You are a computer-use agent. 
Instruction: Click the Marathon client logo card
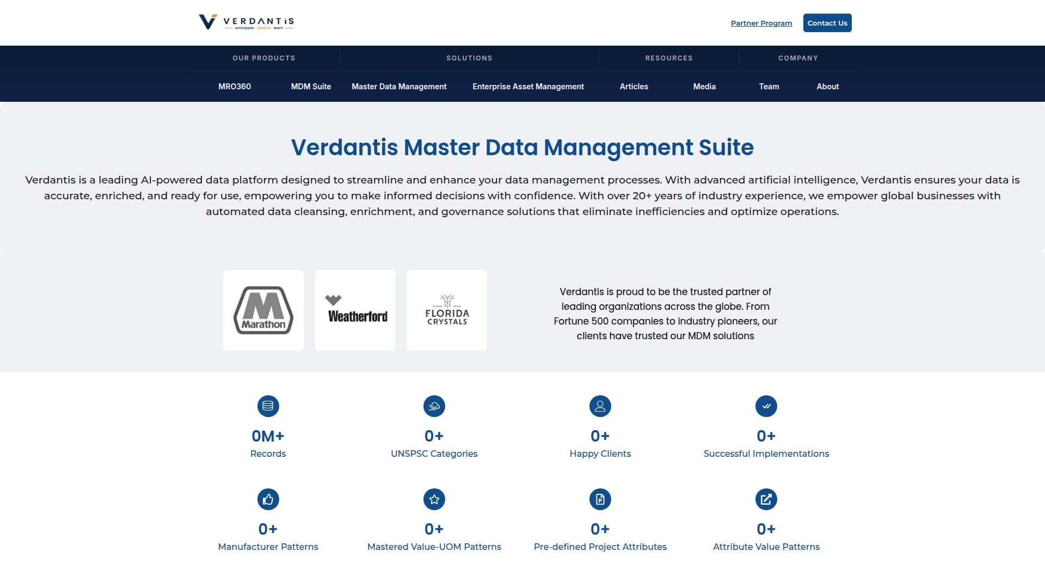pos(263,310)
